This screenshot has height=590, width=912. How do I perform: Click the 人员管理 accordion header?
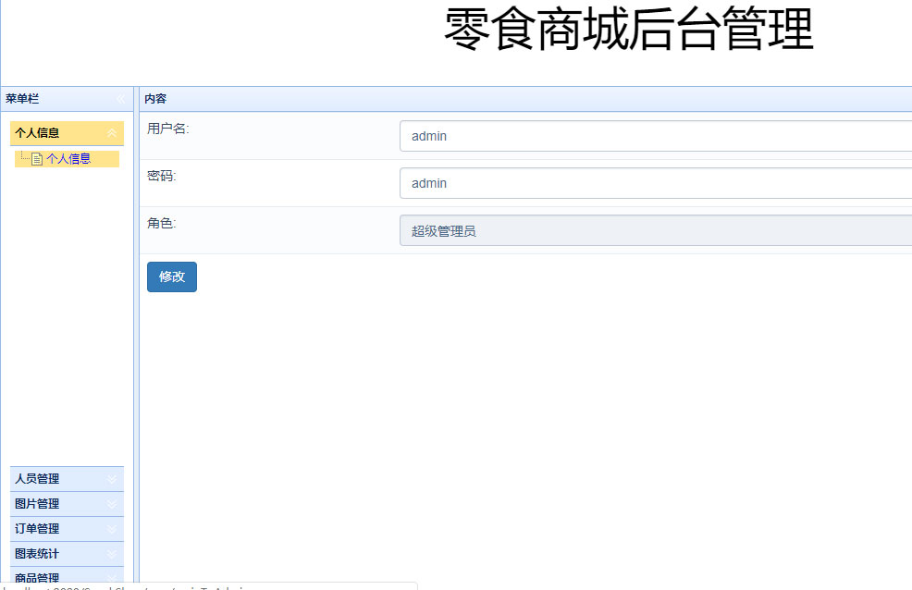pyautogui.click(x=67, y=479)
